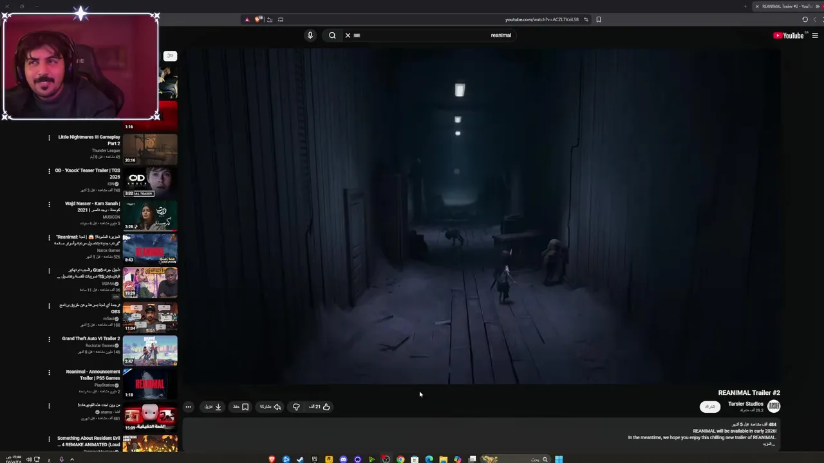Image resolution: width=824 pixels, height=463 pixels.
Task: Open Microsoft Store from the taskbar
Action: 415,459
